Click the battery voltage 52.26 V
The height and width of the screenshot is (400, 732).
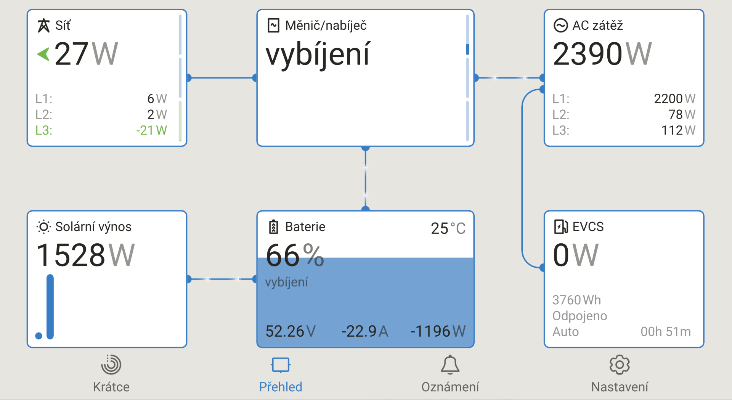pos(291,331)
